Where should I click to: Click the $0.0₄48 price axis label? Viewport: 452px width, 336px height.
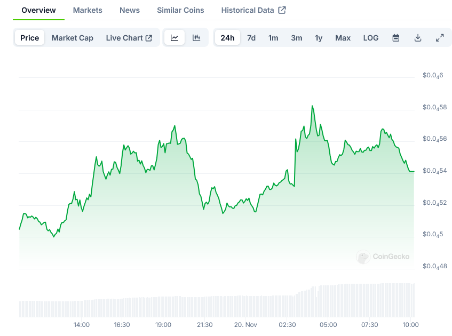(435, 266)
